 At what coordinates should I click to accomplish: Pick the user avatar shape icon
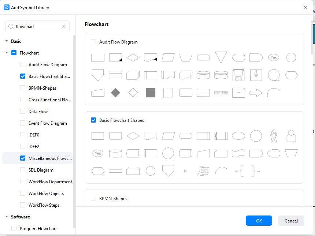pos(291,136)
